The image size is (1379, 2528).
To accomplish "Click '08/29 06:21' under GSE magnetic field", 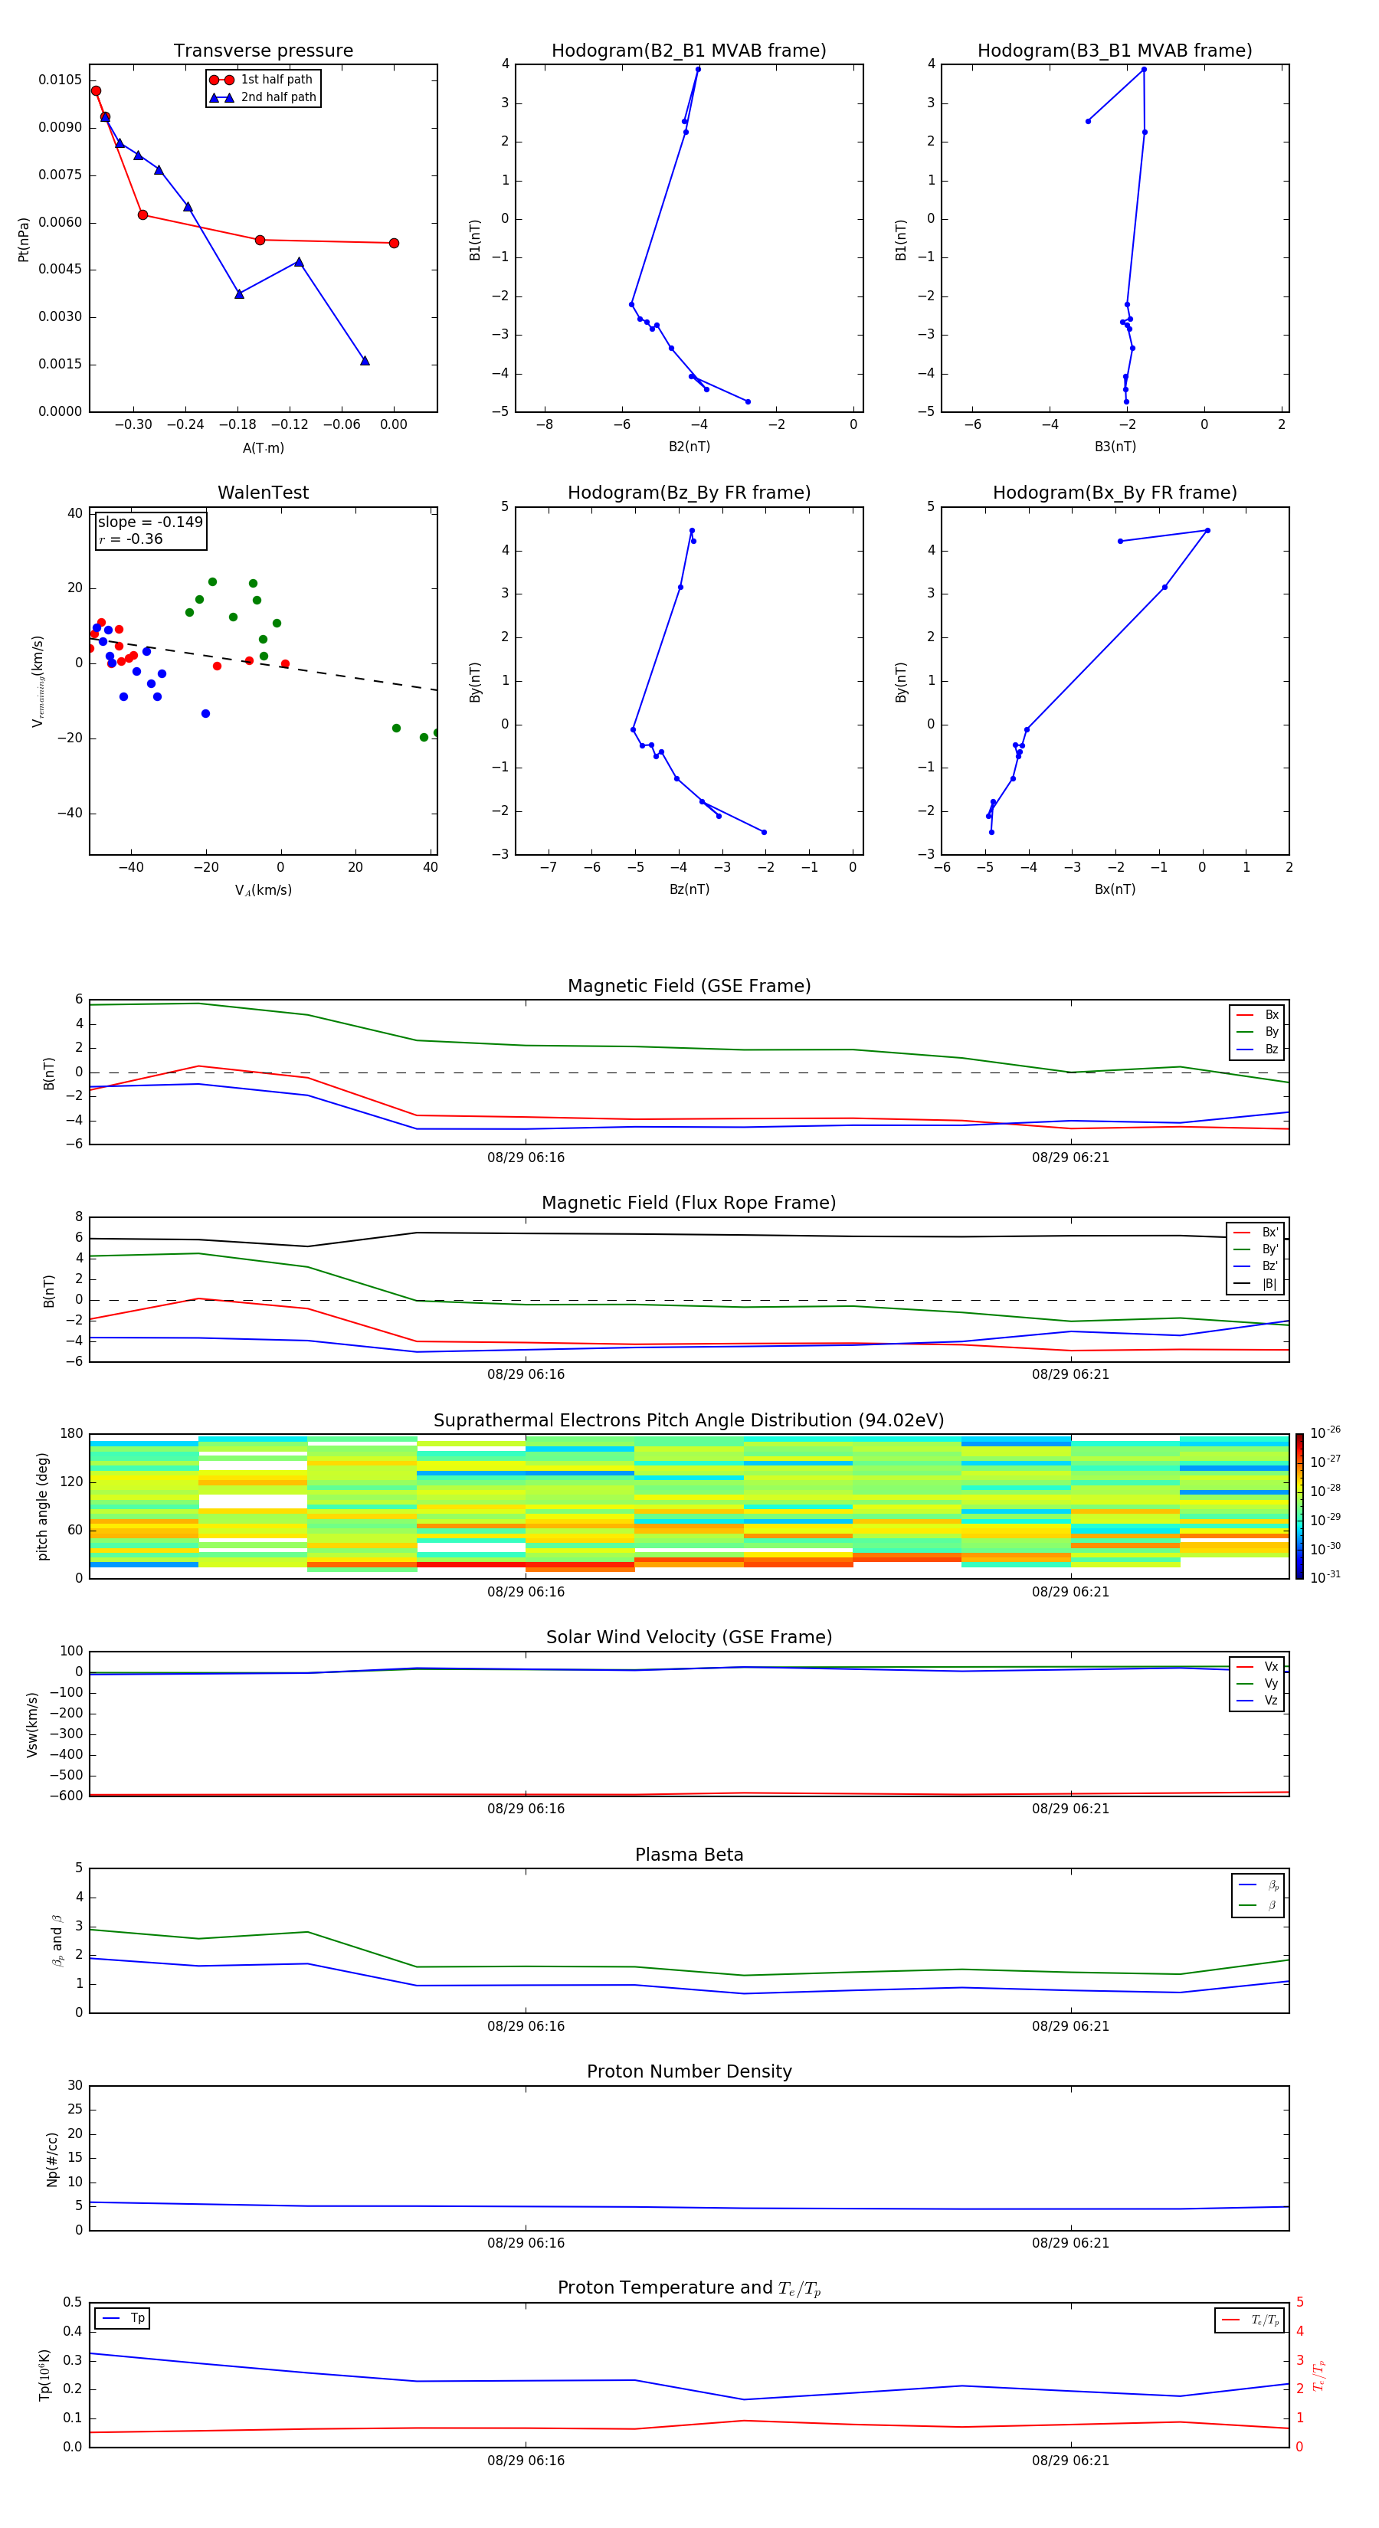I will (x=1069, y=1158).
